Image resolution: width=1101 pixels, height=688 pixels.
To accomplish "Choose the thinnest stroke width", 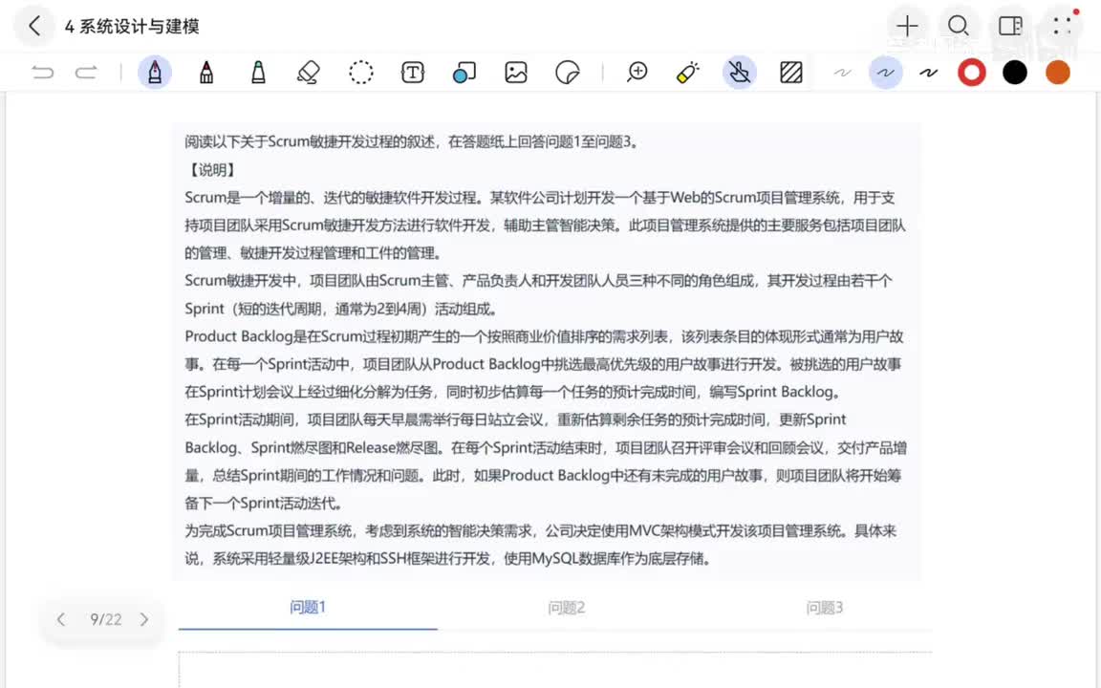I will 842,72.
